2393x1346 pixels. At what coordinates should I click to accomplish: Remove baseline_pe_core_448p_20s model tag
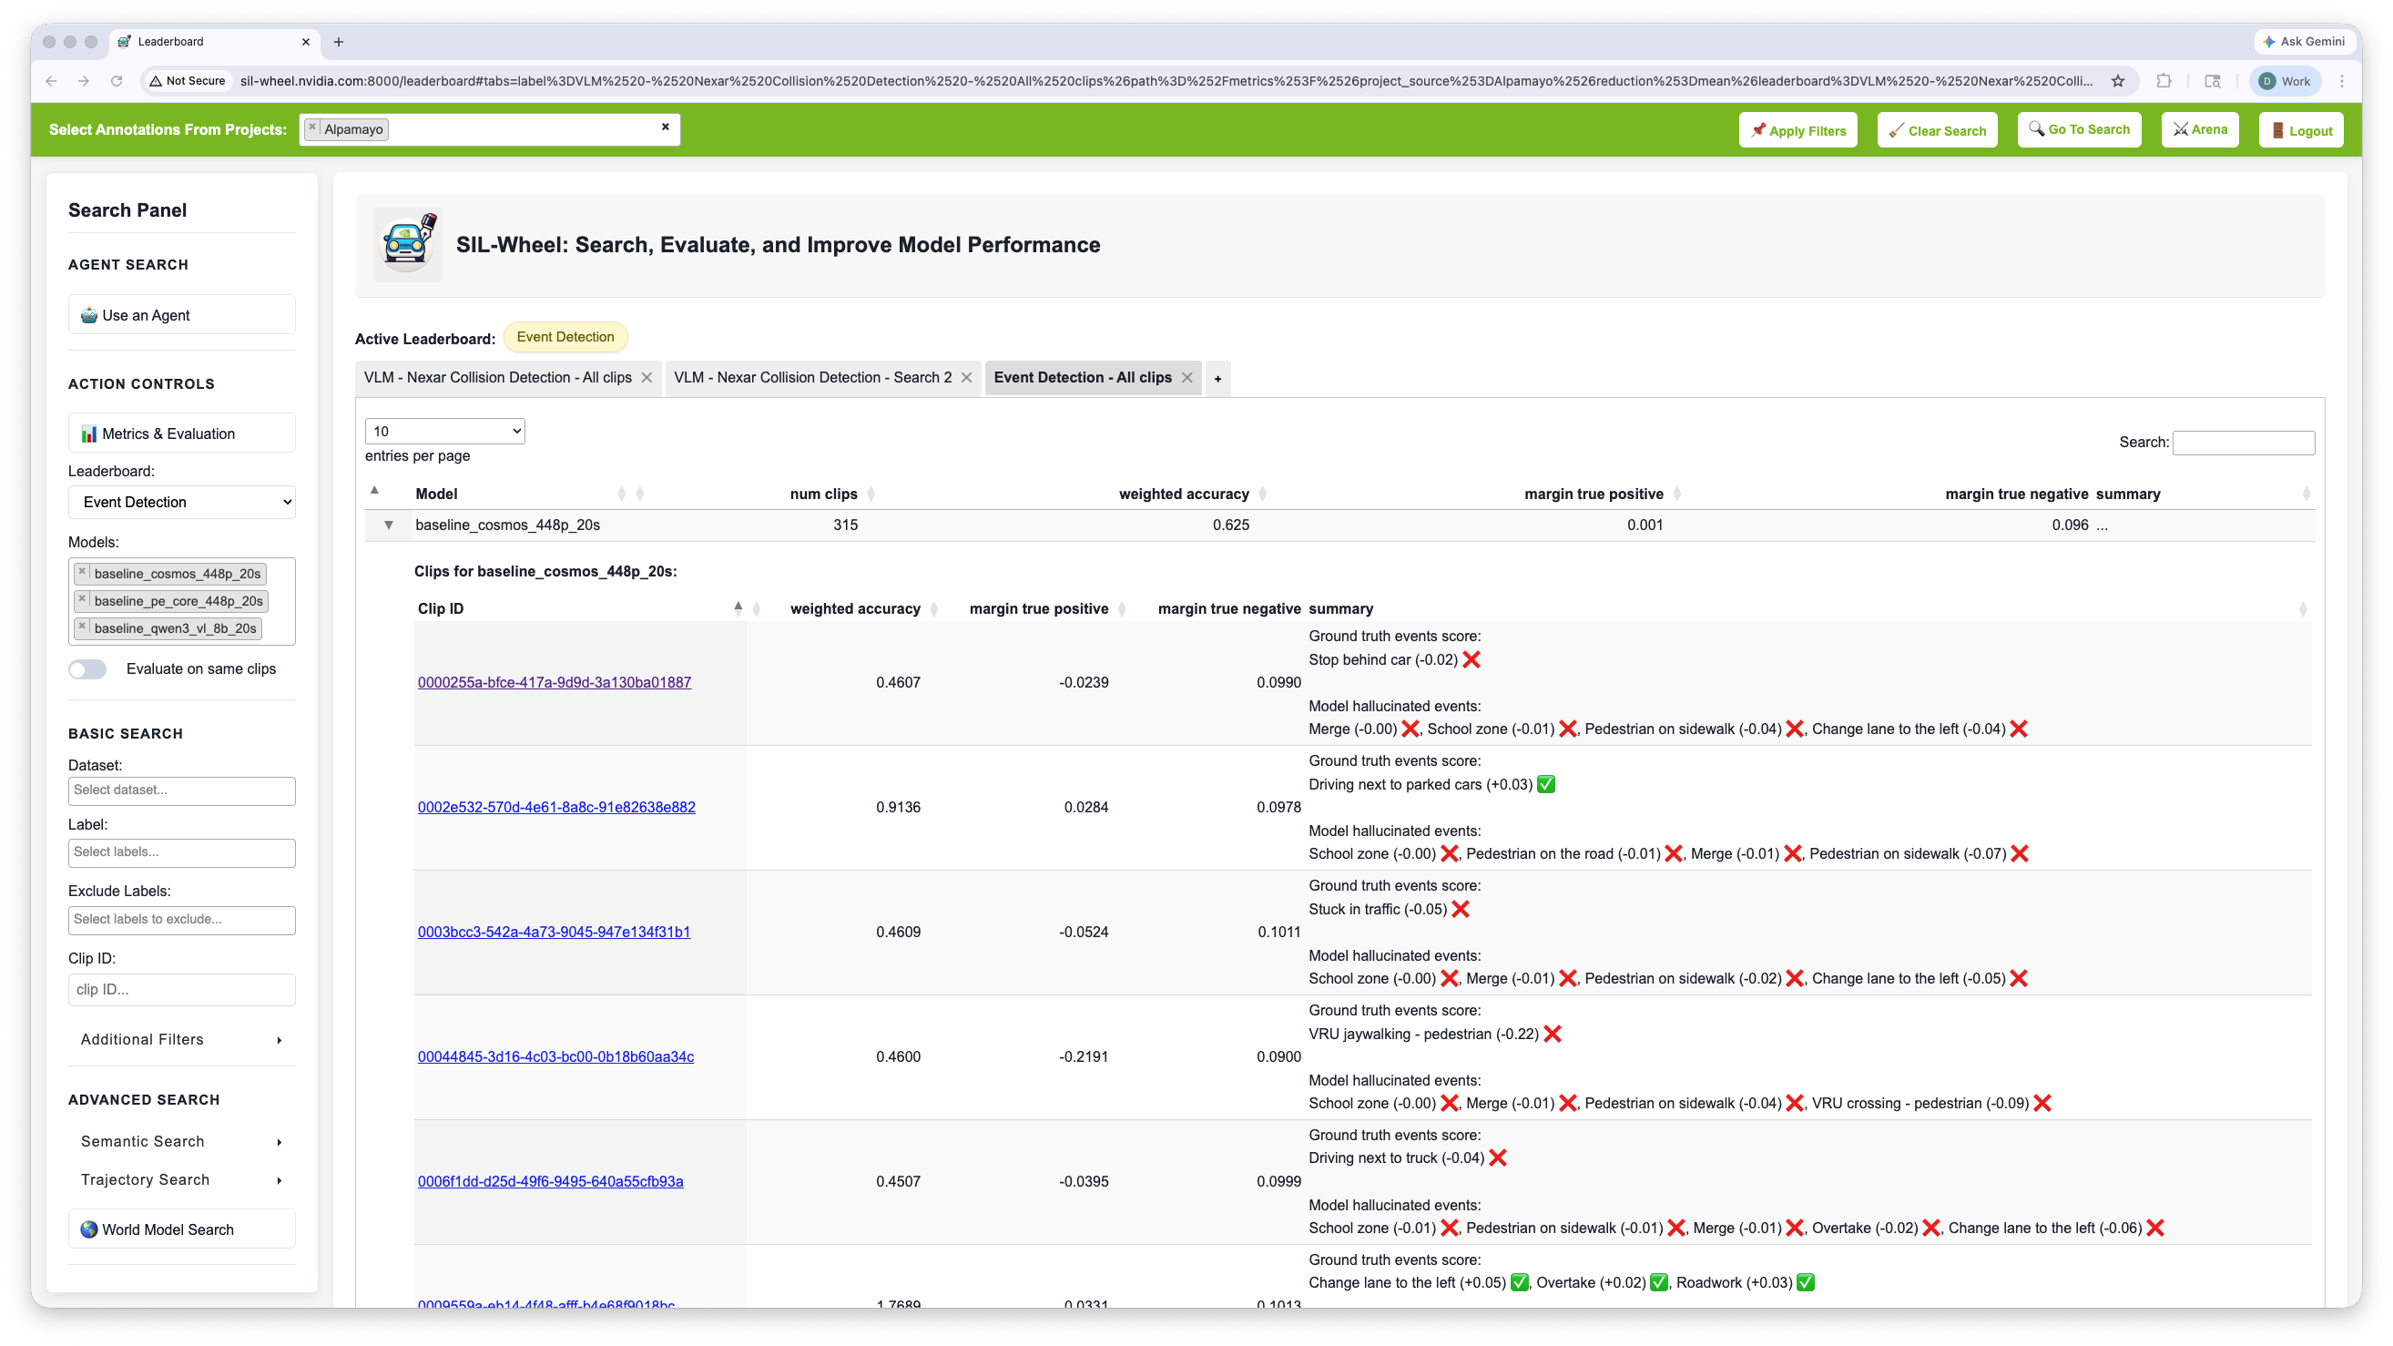(83, 599)
